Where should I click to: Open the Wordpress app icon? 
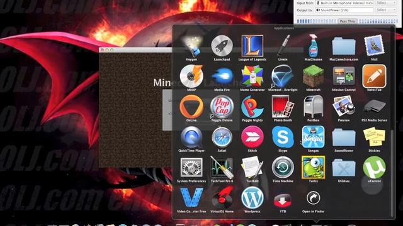(x=253, y=198)
